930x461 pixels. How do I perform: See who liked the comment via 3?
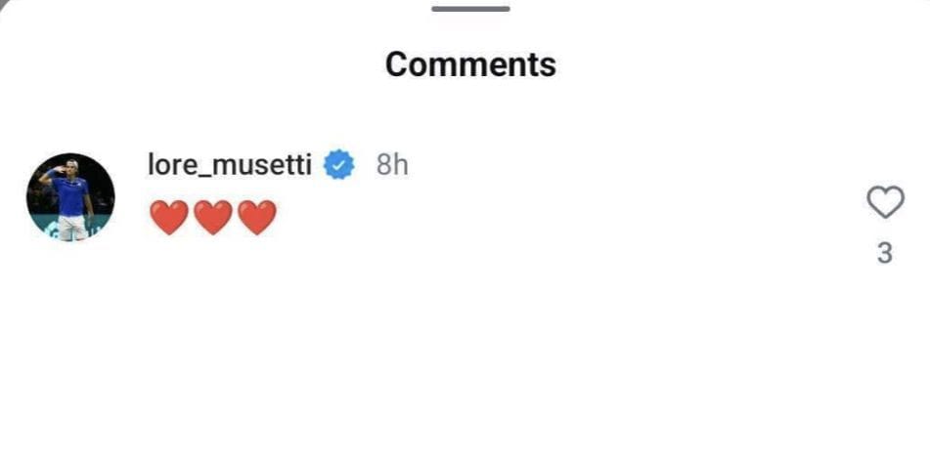pos(885,254)
